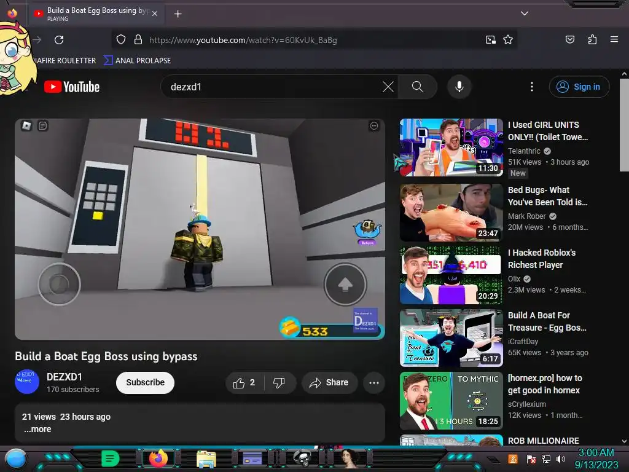The height and width of the screenshot is (472, 629).
Task: Share the Egg Boss video
Action: [329, 383]
